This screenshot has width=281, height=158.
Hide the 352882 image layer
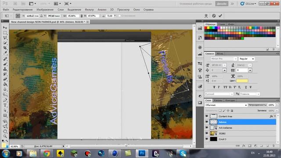click(x=207, y=133)
